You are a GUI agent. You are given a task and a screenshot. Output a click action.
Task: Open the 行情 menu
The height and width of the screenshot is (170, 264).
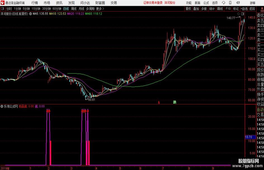point(35,3)
